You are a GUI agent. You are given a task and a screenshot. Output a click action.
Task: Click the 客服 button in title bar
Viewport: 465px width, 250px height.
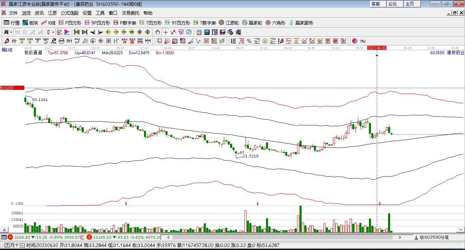tap(378, 4)
